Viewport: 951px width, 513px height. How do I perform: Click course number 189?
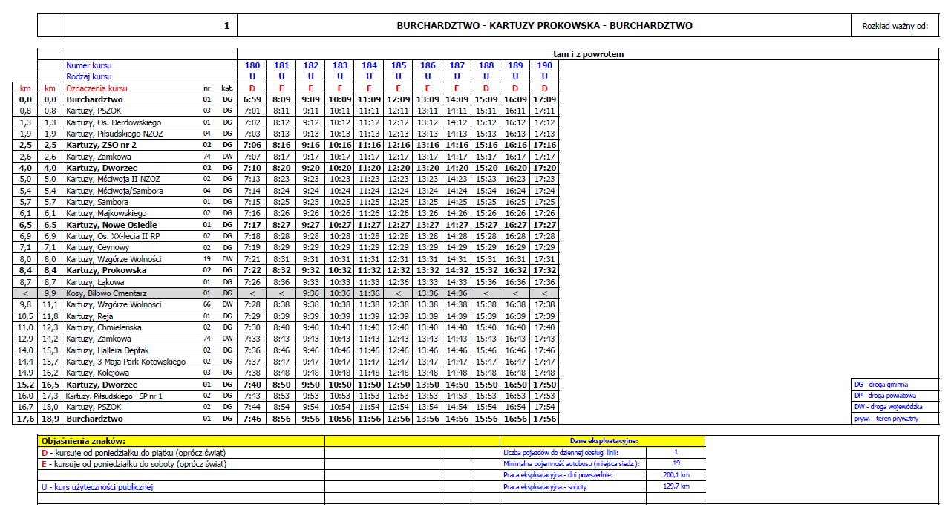tap(515, 65)
